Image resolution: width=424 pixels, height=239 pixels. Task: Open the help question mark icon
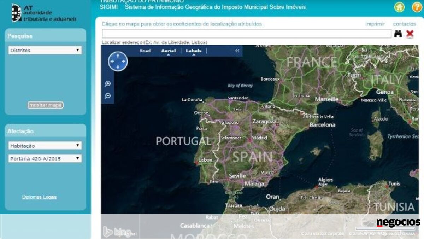click(417, 7)
